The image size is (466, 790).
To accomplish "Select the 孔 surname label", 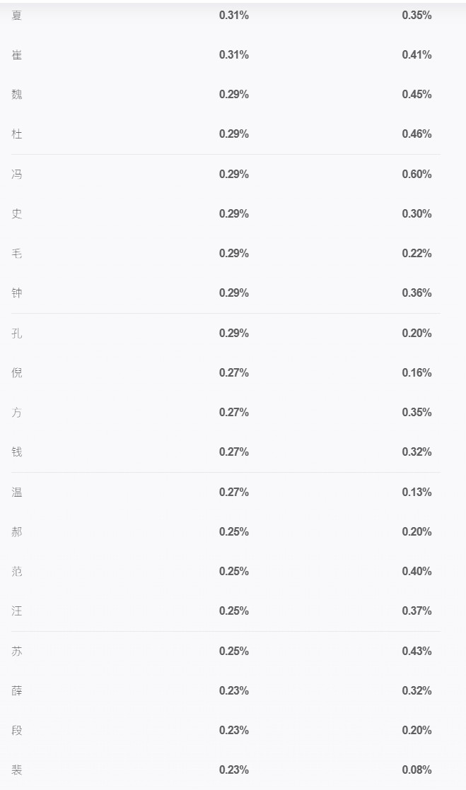I will [17, 333].
